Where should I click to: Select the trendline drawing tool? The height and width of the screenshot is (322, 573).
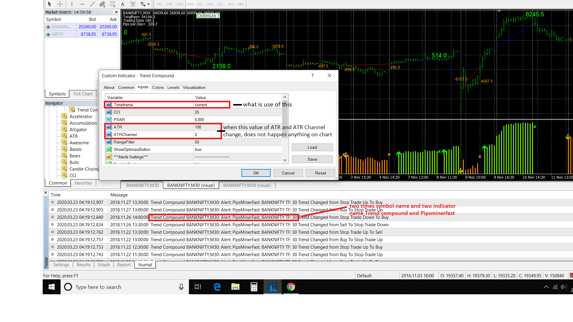pos(92,4)
